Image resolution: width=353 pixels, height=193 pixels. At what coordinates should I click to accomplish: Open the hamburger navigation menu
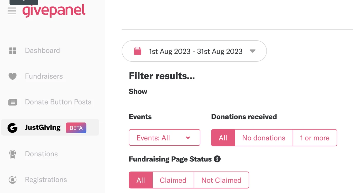pyautogui.click(x=12, y=11)
